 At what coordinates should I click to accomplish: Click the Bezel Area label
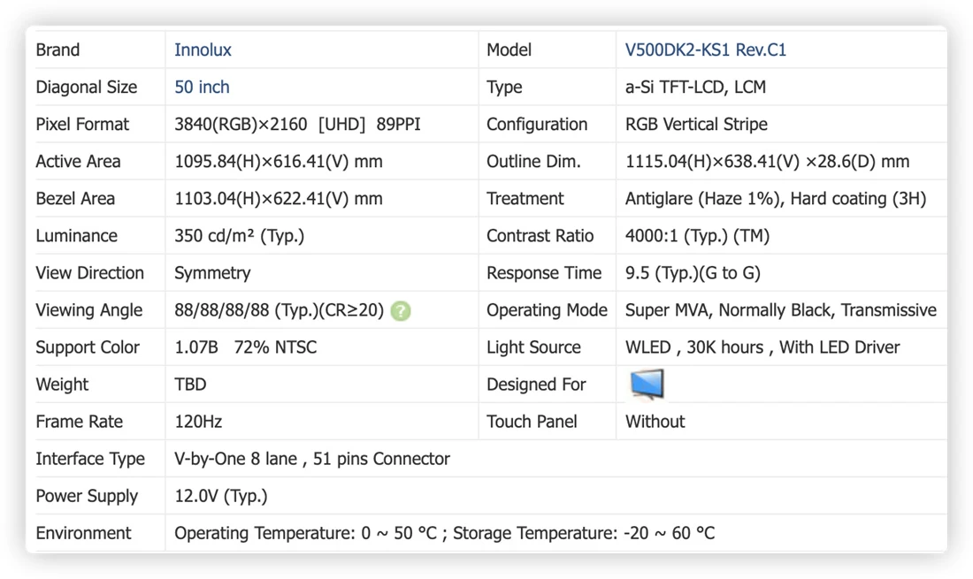pyautogui.click(x=75, y=198)
